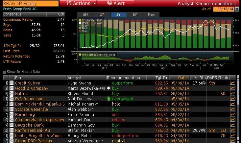The height and width of the screenshot is (143, 241).
Task: Click the Berenberg sell recommendation
Action: [x=116, y=114]
